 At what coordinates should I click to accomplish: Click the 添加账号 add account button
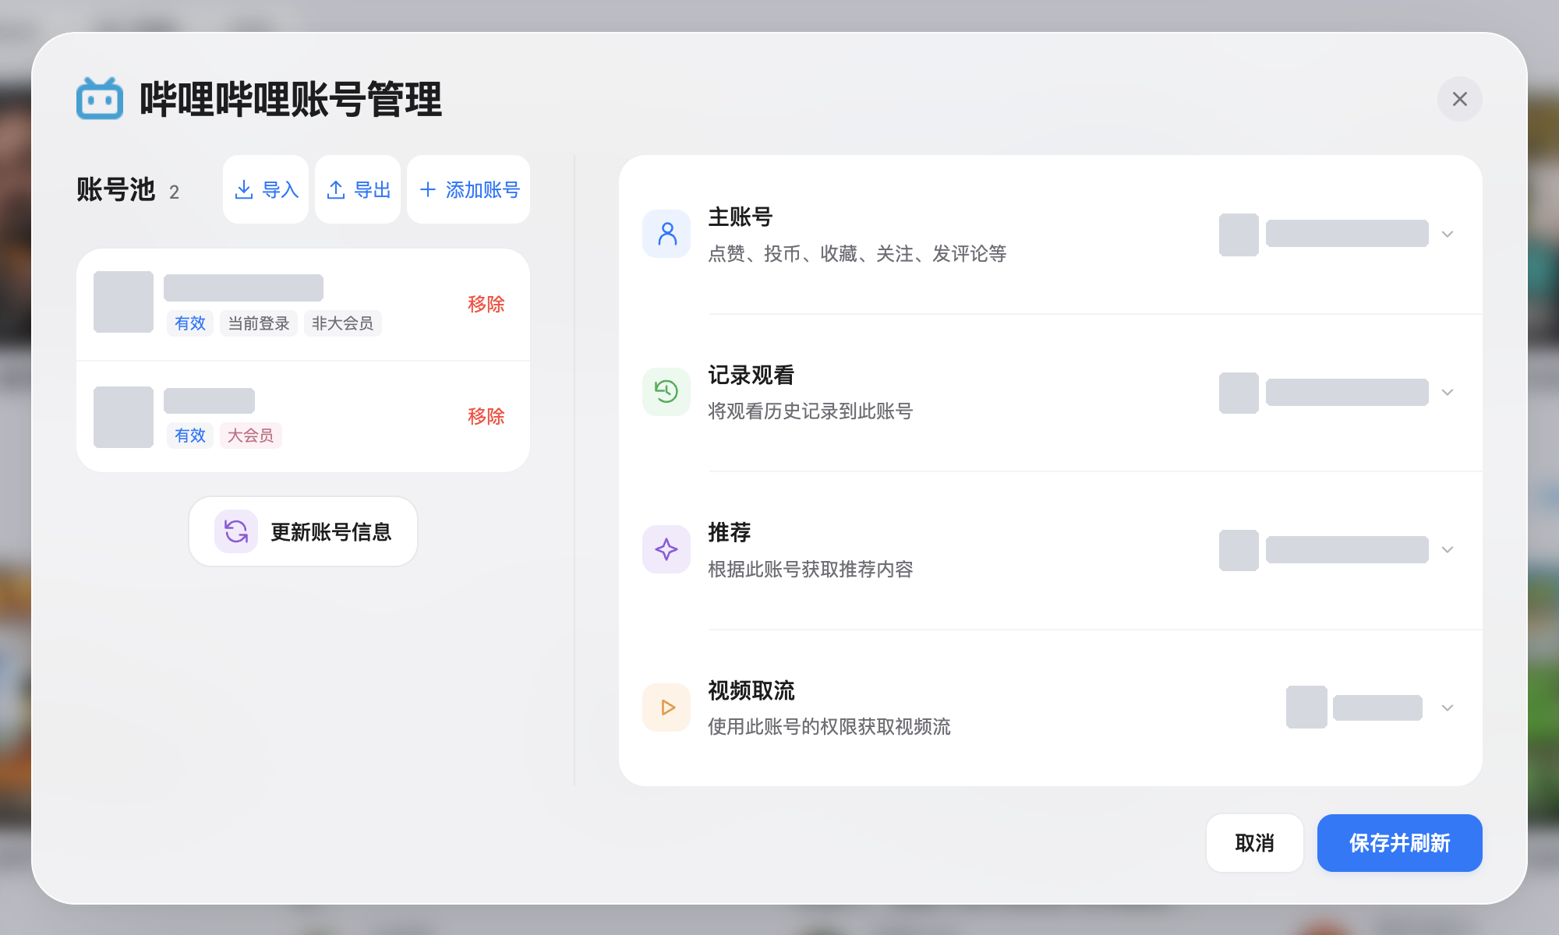pyautogui.click(x=468, y=189)
